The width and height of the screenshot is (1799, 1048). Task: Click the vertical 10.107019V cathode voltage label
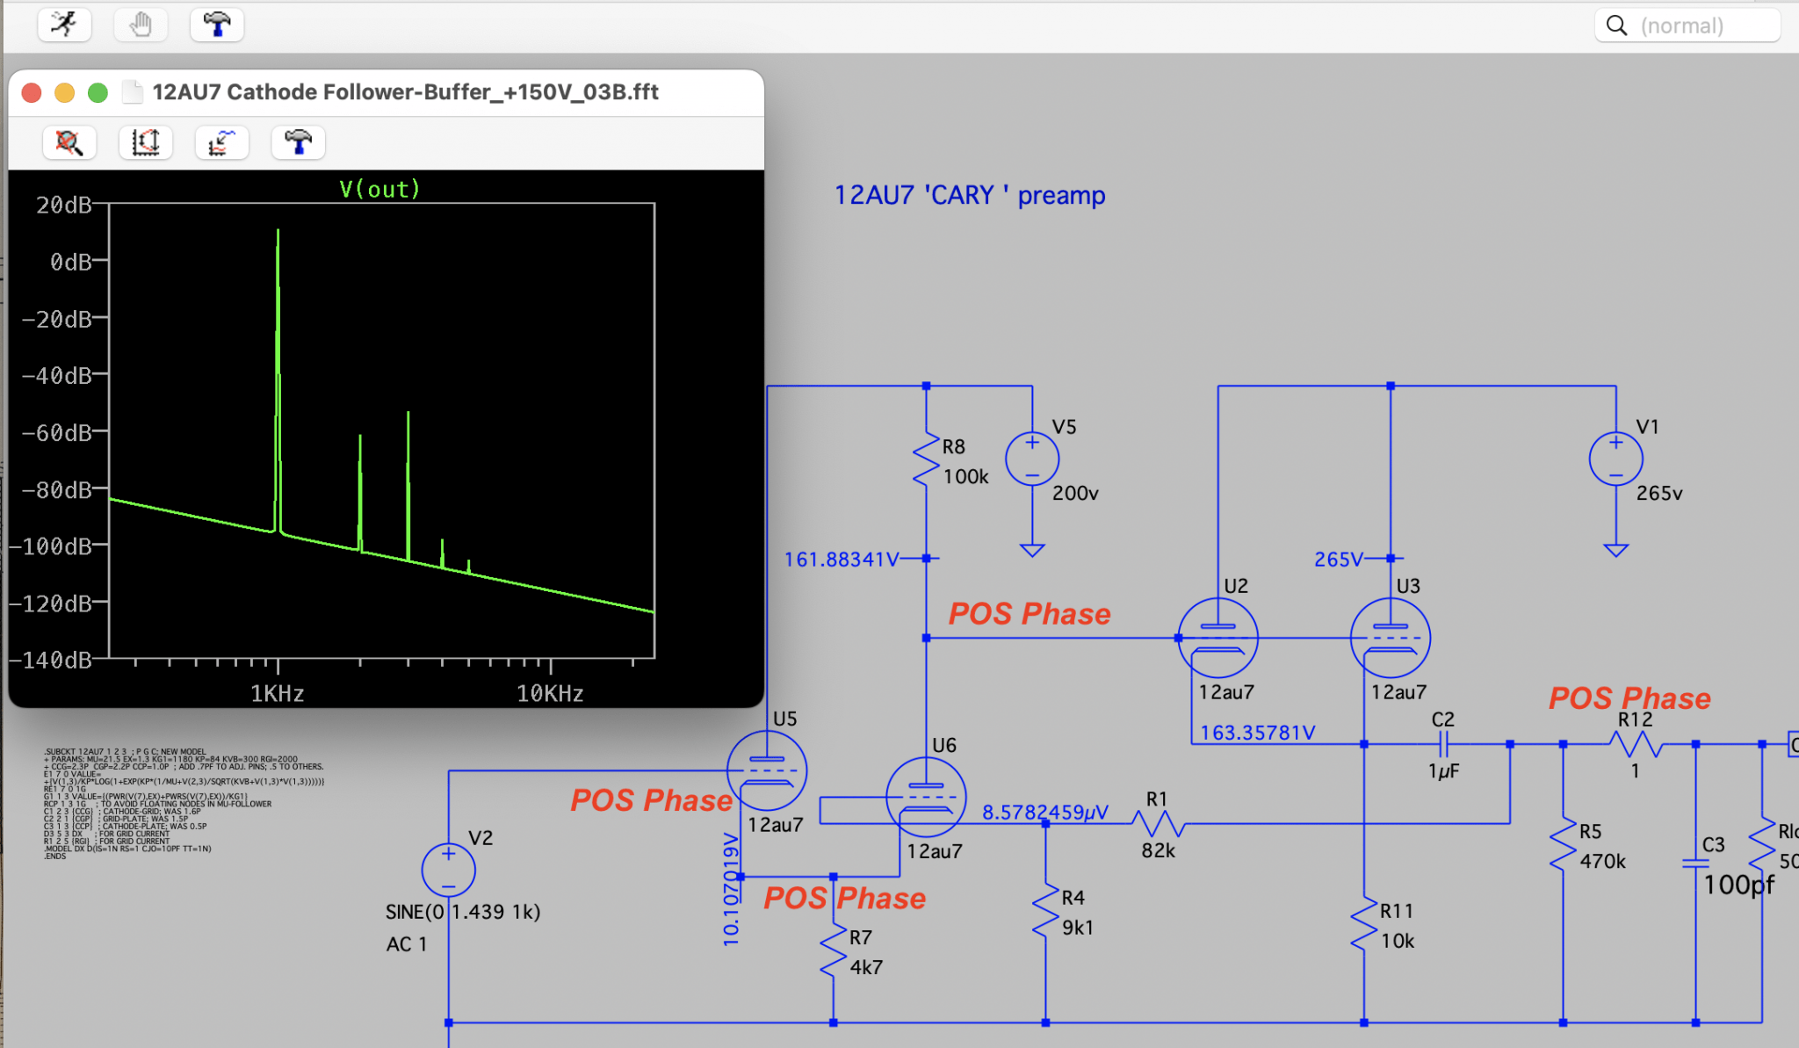point(731,889)
